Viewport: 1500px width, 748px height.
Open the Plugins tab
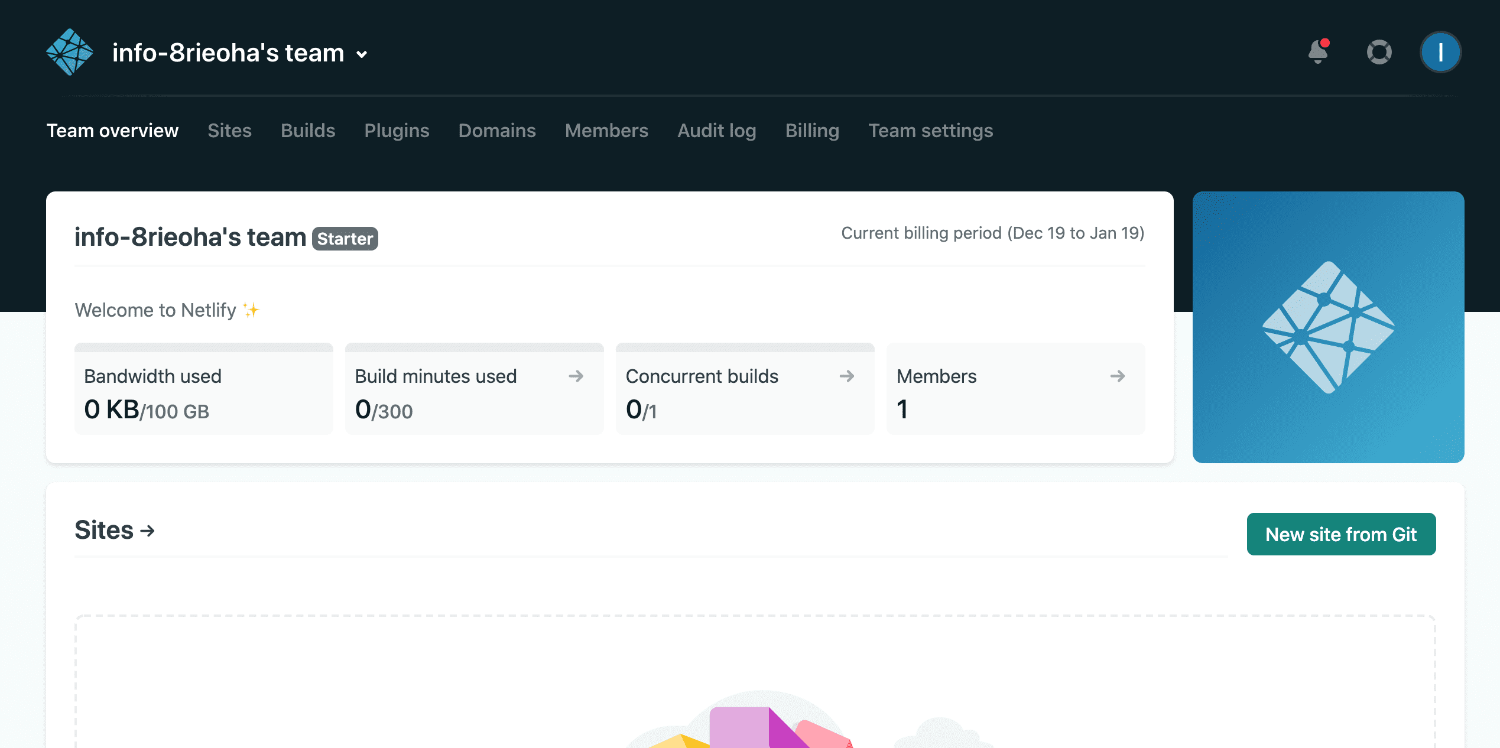[397, 130]
